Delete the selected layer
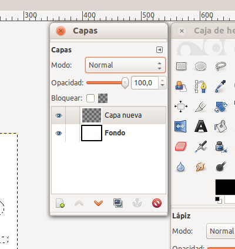The image size is (235, 249). tap(157, 203)
